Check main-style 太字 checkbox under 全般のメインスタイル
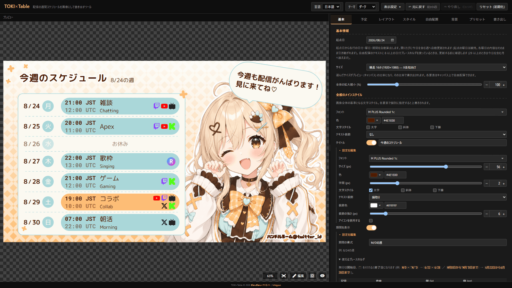The width and height of the screenshot is (512, 288). [x=368, y=127]
